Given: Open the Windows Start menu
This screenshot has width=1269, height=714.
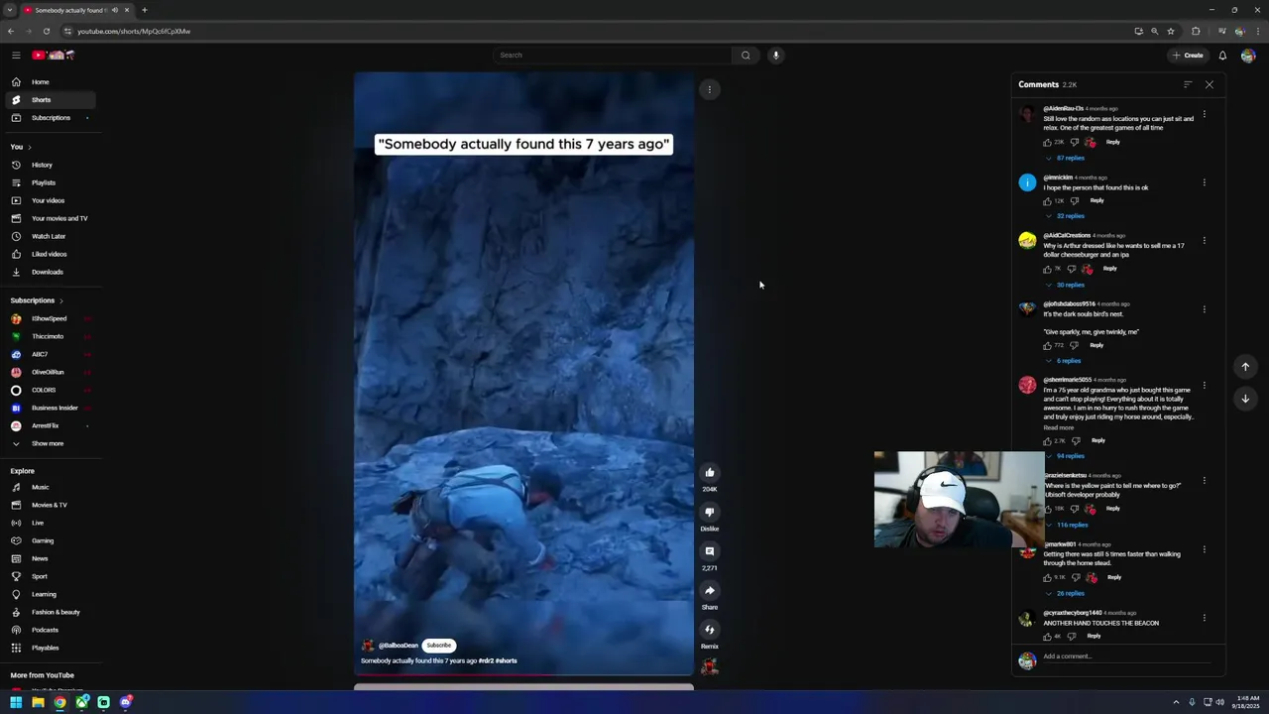Looking at the screenshot, I should (x=16, y=702).
